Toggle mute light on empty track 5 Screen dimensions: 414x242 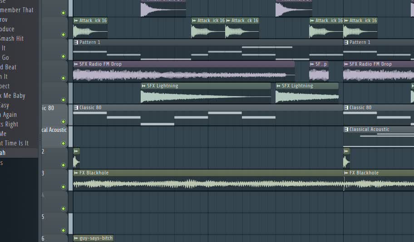point(64,230)
